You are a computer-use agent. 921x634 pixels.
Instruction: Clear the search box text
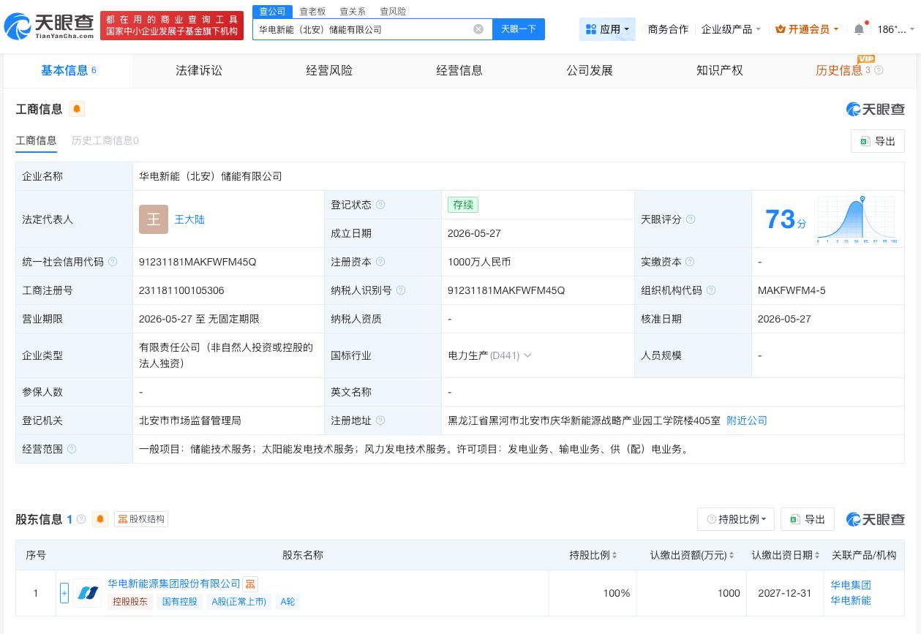[478, 29]
